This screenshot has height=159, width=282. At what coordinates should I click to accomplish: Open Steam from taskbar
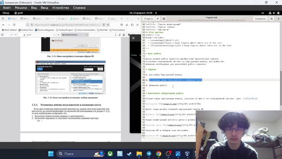[x=129, y=154]
